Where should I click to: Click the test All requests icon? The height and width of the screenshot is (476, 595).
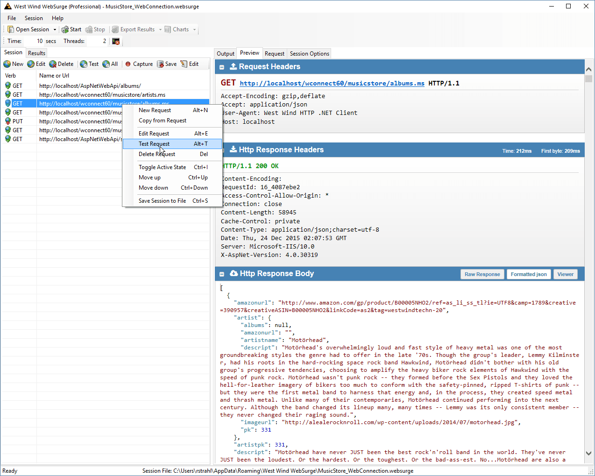(106, 64)
